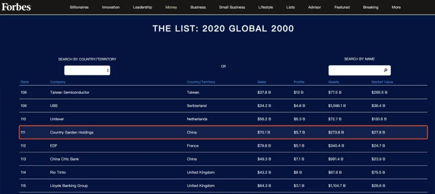This screenshot has height=194, width=435.
Task: Click rank 108 cell
Action: click(23, 92)
